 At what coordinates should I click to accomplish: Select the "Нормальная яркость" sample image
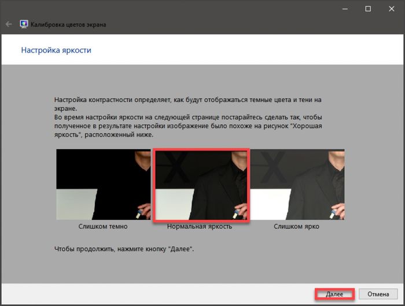pyautogui.click(x=200, y=185)
